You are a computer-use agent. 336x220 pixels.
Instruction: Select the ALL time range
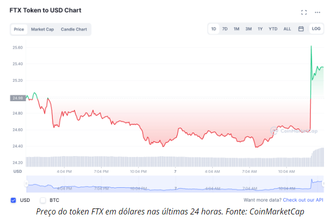(287, 29)
